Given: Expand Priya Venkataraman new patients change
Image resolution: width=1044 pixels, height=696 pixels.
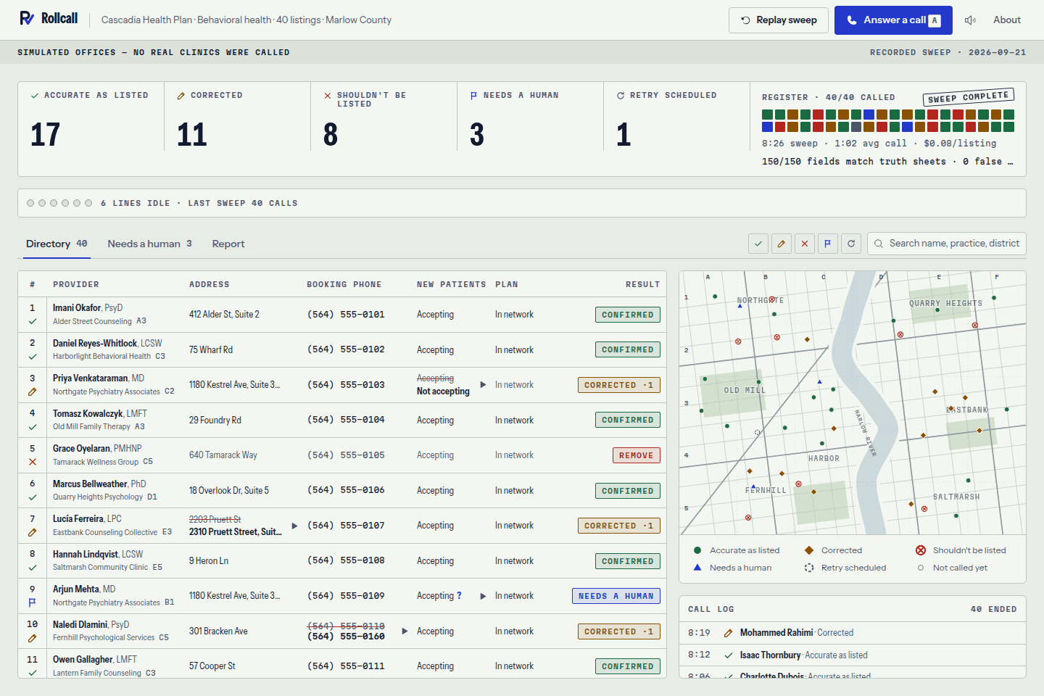Looking at the screenshot, I should (x=483, y=385).
